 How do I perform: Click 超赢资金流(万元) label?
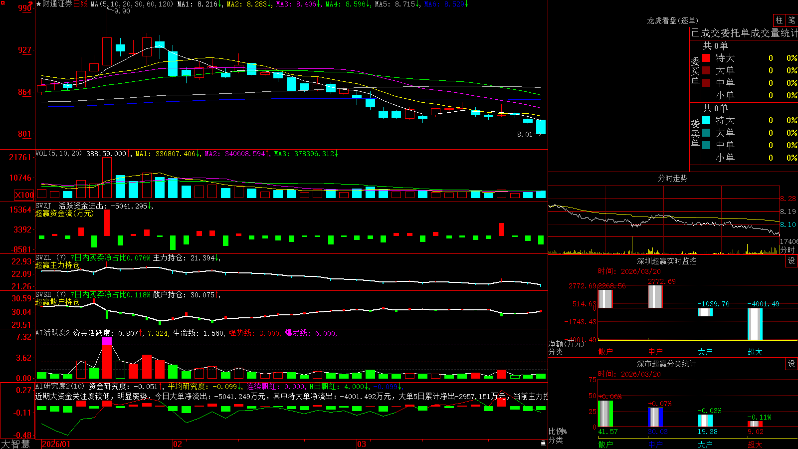pyautogui.click(x=64, y=213)
